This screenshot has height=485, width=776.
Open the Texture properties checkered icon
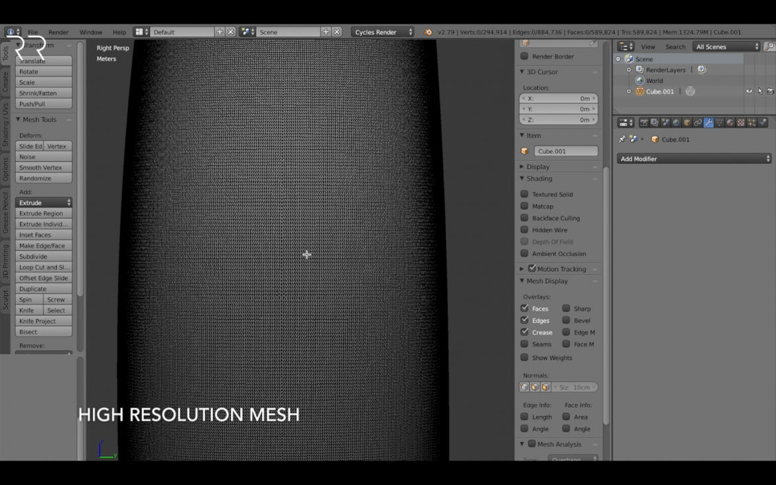[740, 122]
